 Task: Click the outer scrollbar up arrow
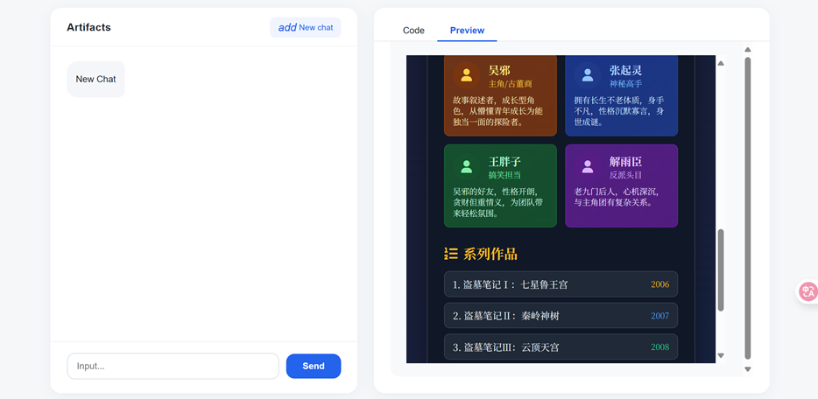click(x=748, y=50)
